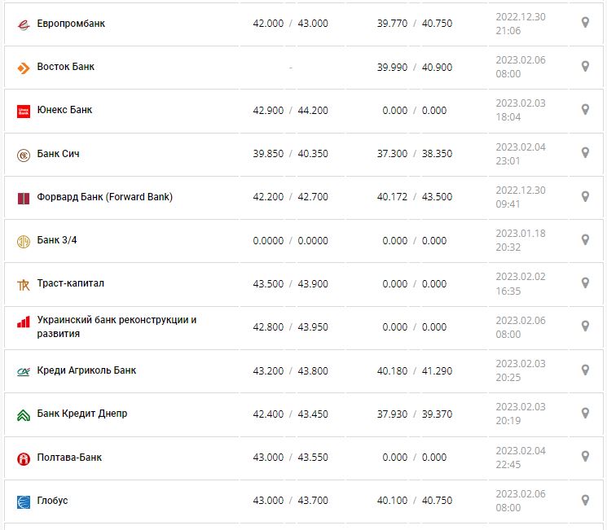Show Банк Сич location pin
The image size is (607, 530).
coord(584,152)
